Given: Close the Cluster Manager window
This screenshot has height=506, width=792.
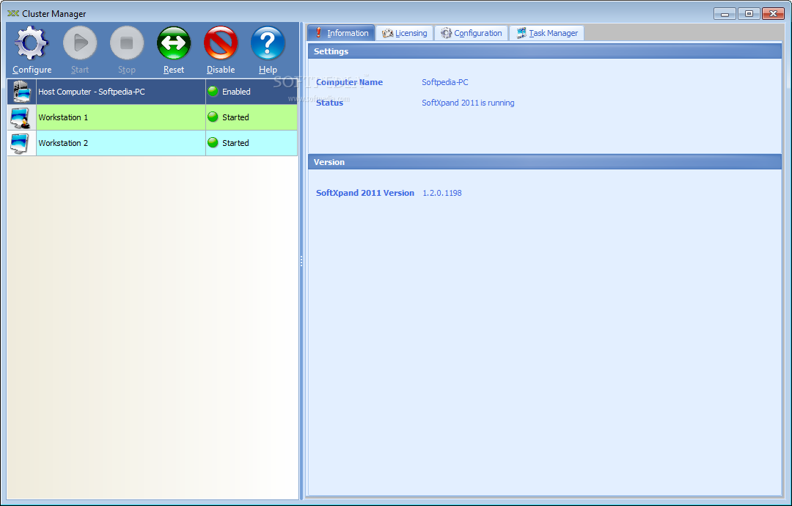Looking at the screenshot, I should coord(773,14).
